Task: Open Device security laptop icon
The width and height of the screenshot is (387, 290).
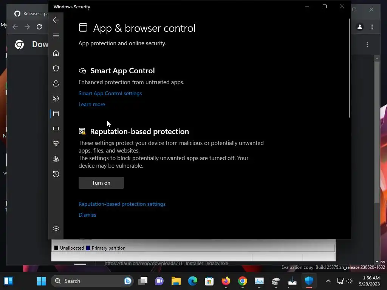Action: 56,129
